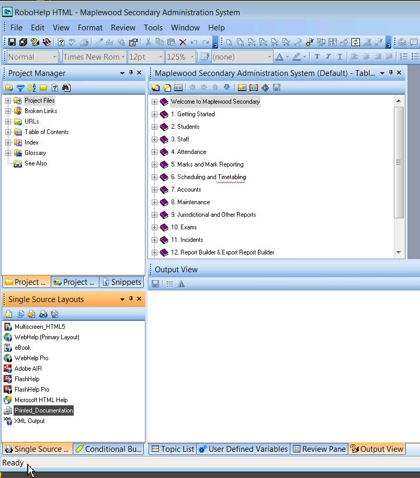Expand the Project Files tree node
420x478 pixels.
pyautogui.click(x=8, y=101)
